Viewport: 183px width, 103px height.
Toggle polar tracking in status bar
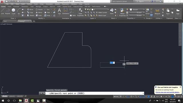[x=131, y=96]
